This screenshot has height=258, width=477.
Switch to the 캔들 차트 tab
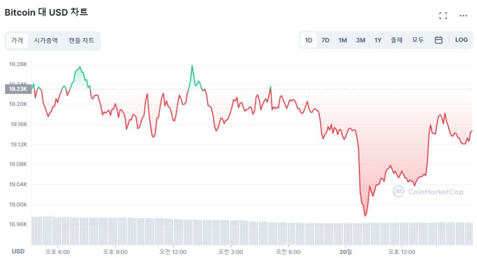coord(82,41)
